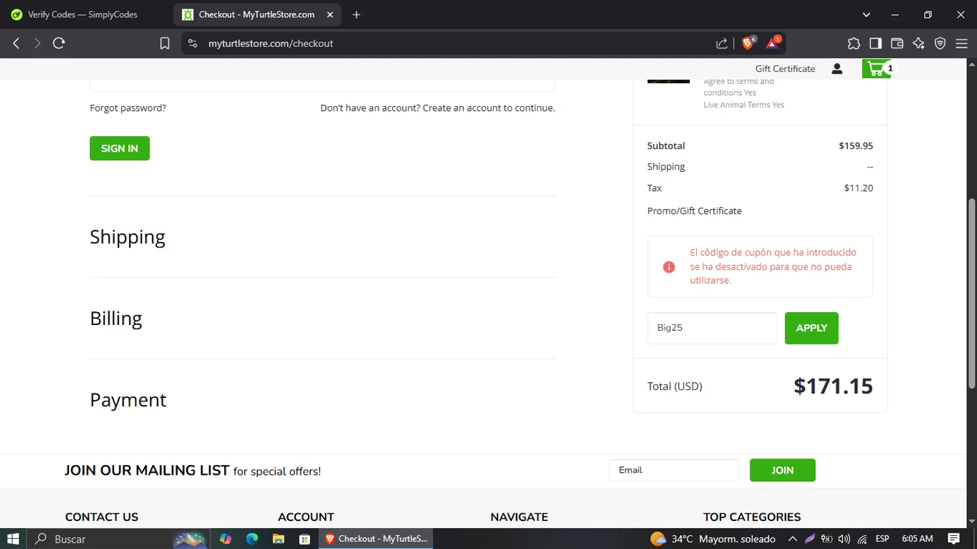Click the CONTACT US footer heading

click(102, 517)
